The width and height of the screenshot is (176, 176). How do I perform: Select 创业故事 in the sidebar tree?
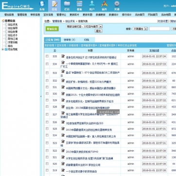(13, 32)
